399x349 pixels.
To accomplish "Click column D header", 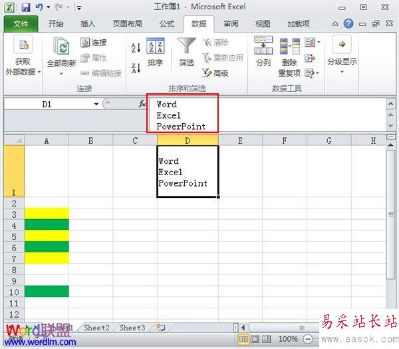I will pyautogui.click(x=188, y=141).
